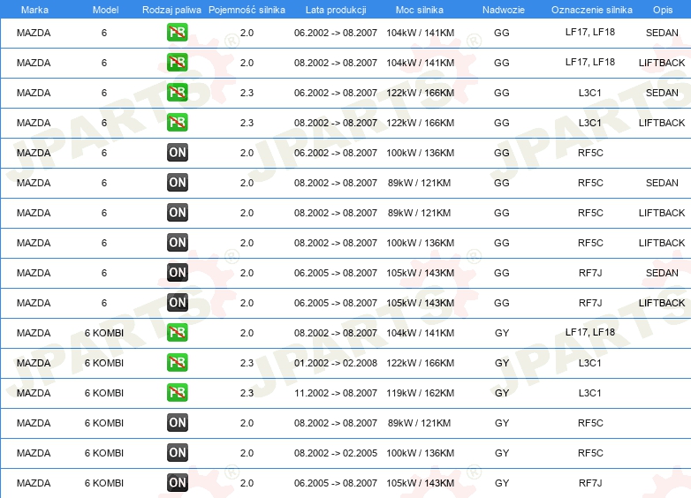Select the 6 KOMBI model cell in the 01.2002 row
This screenshot has height=498, width=691.
[x=104, y=363]
